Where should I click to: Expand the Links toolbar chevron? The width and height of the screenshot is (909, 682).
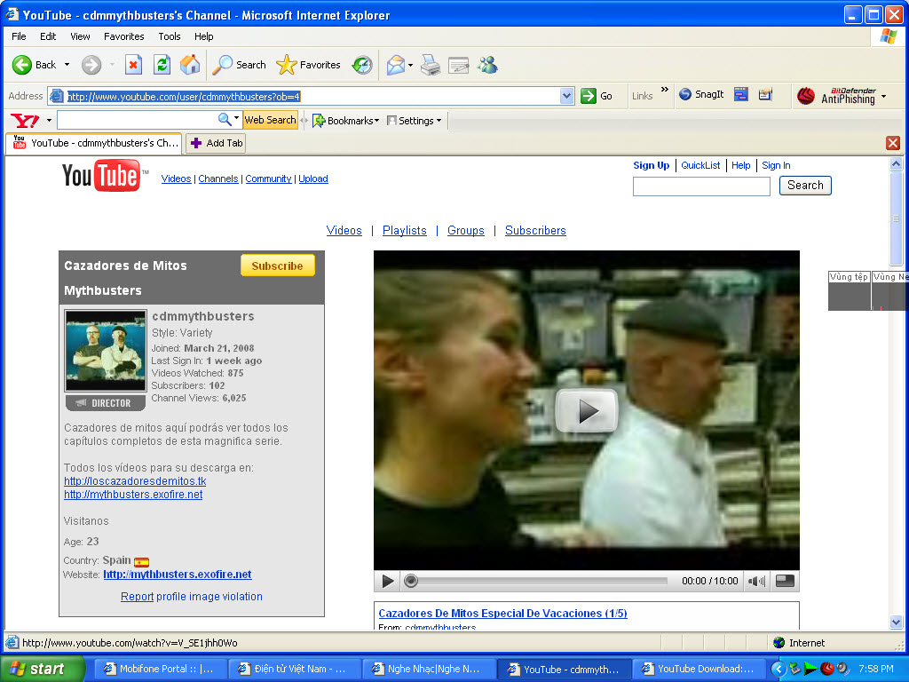pos(664,90)
